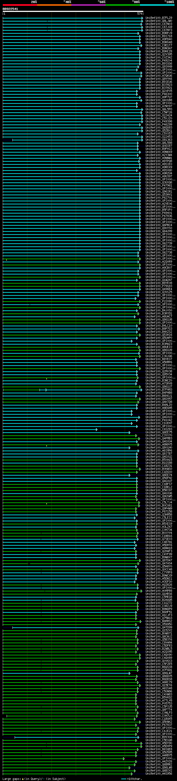Screen dimensions: 177x781
Task: Click hit label UniRef100_C9E1T7
Action: pyautogui.click(x=158, y=45)
